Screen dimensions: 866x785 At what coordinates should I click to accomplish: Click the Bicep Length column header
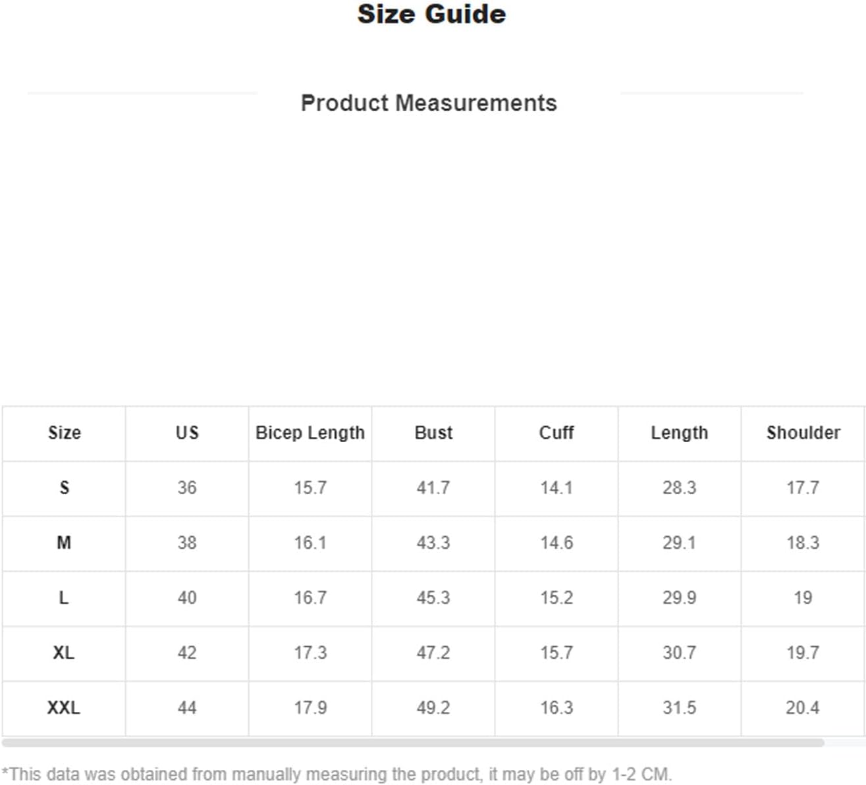pos(310,433)
